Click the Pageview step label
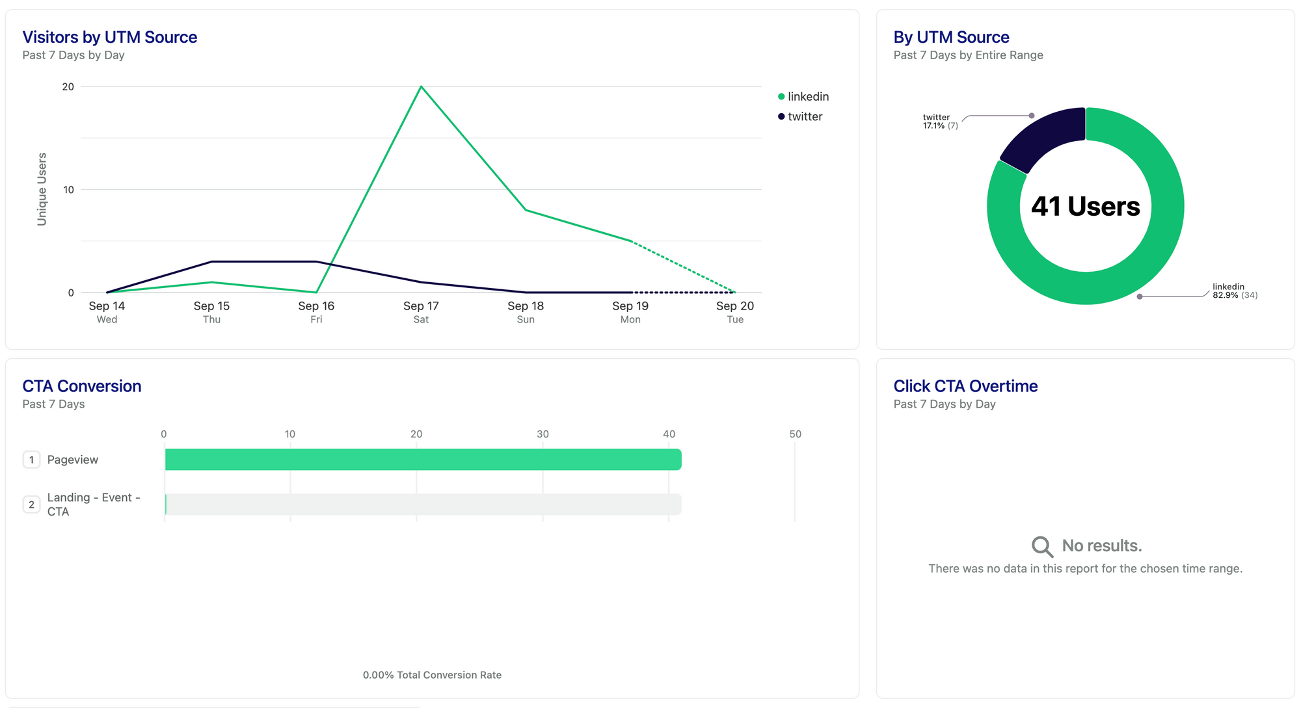 tap(72, 460)
